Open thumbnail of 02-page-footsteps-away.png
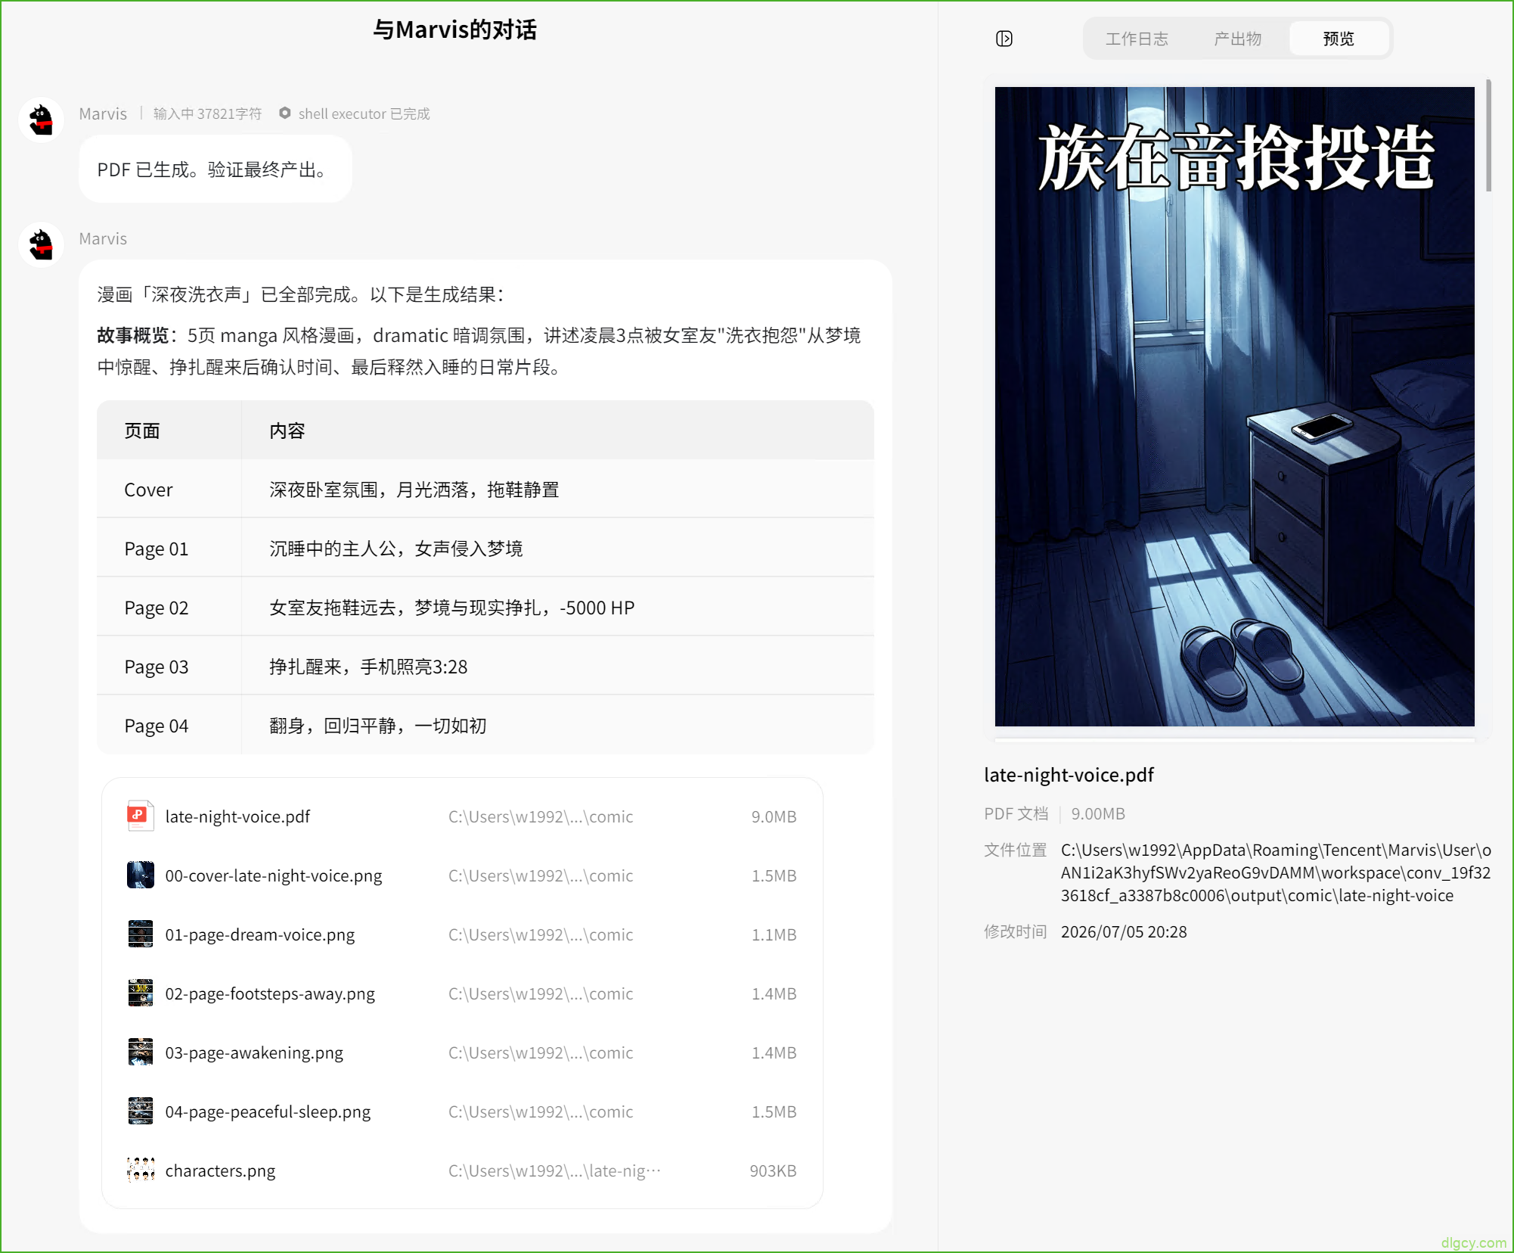 click(x=140, y=993)
